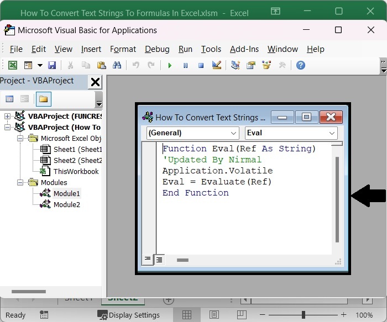This screenshot has height=322, width=387.
Task: Open Find with the binoculars icon
Action: click(117, 65)
